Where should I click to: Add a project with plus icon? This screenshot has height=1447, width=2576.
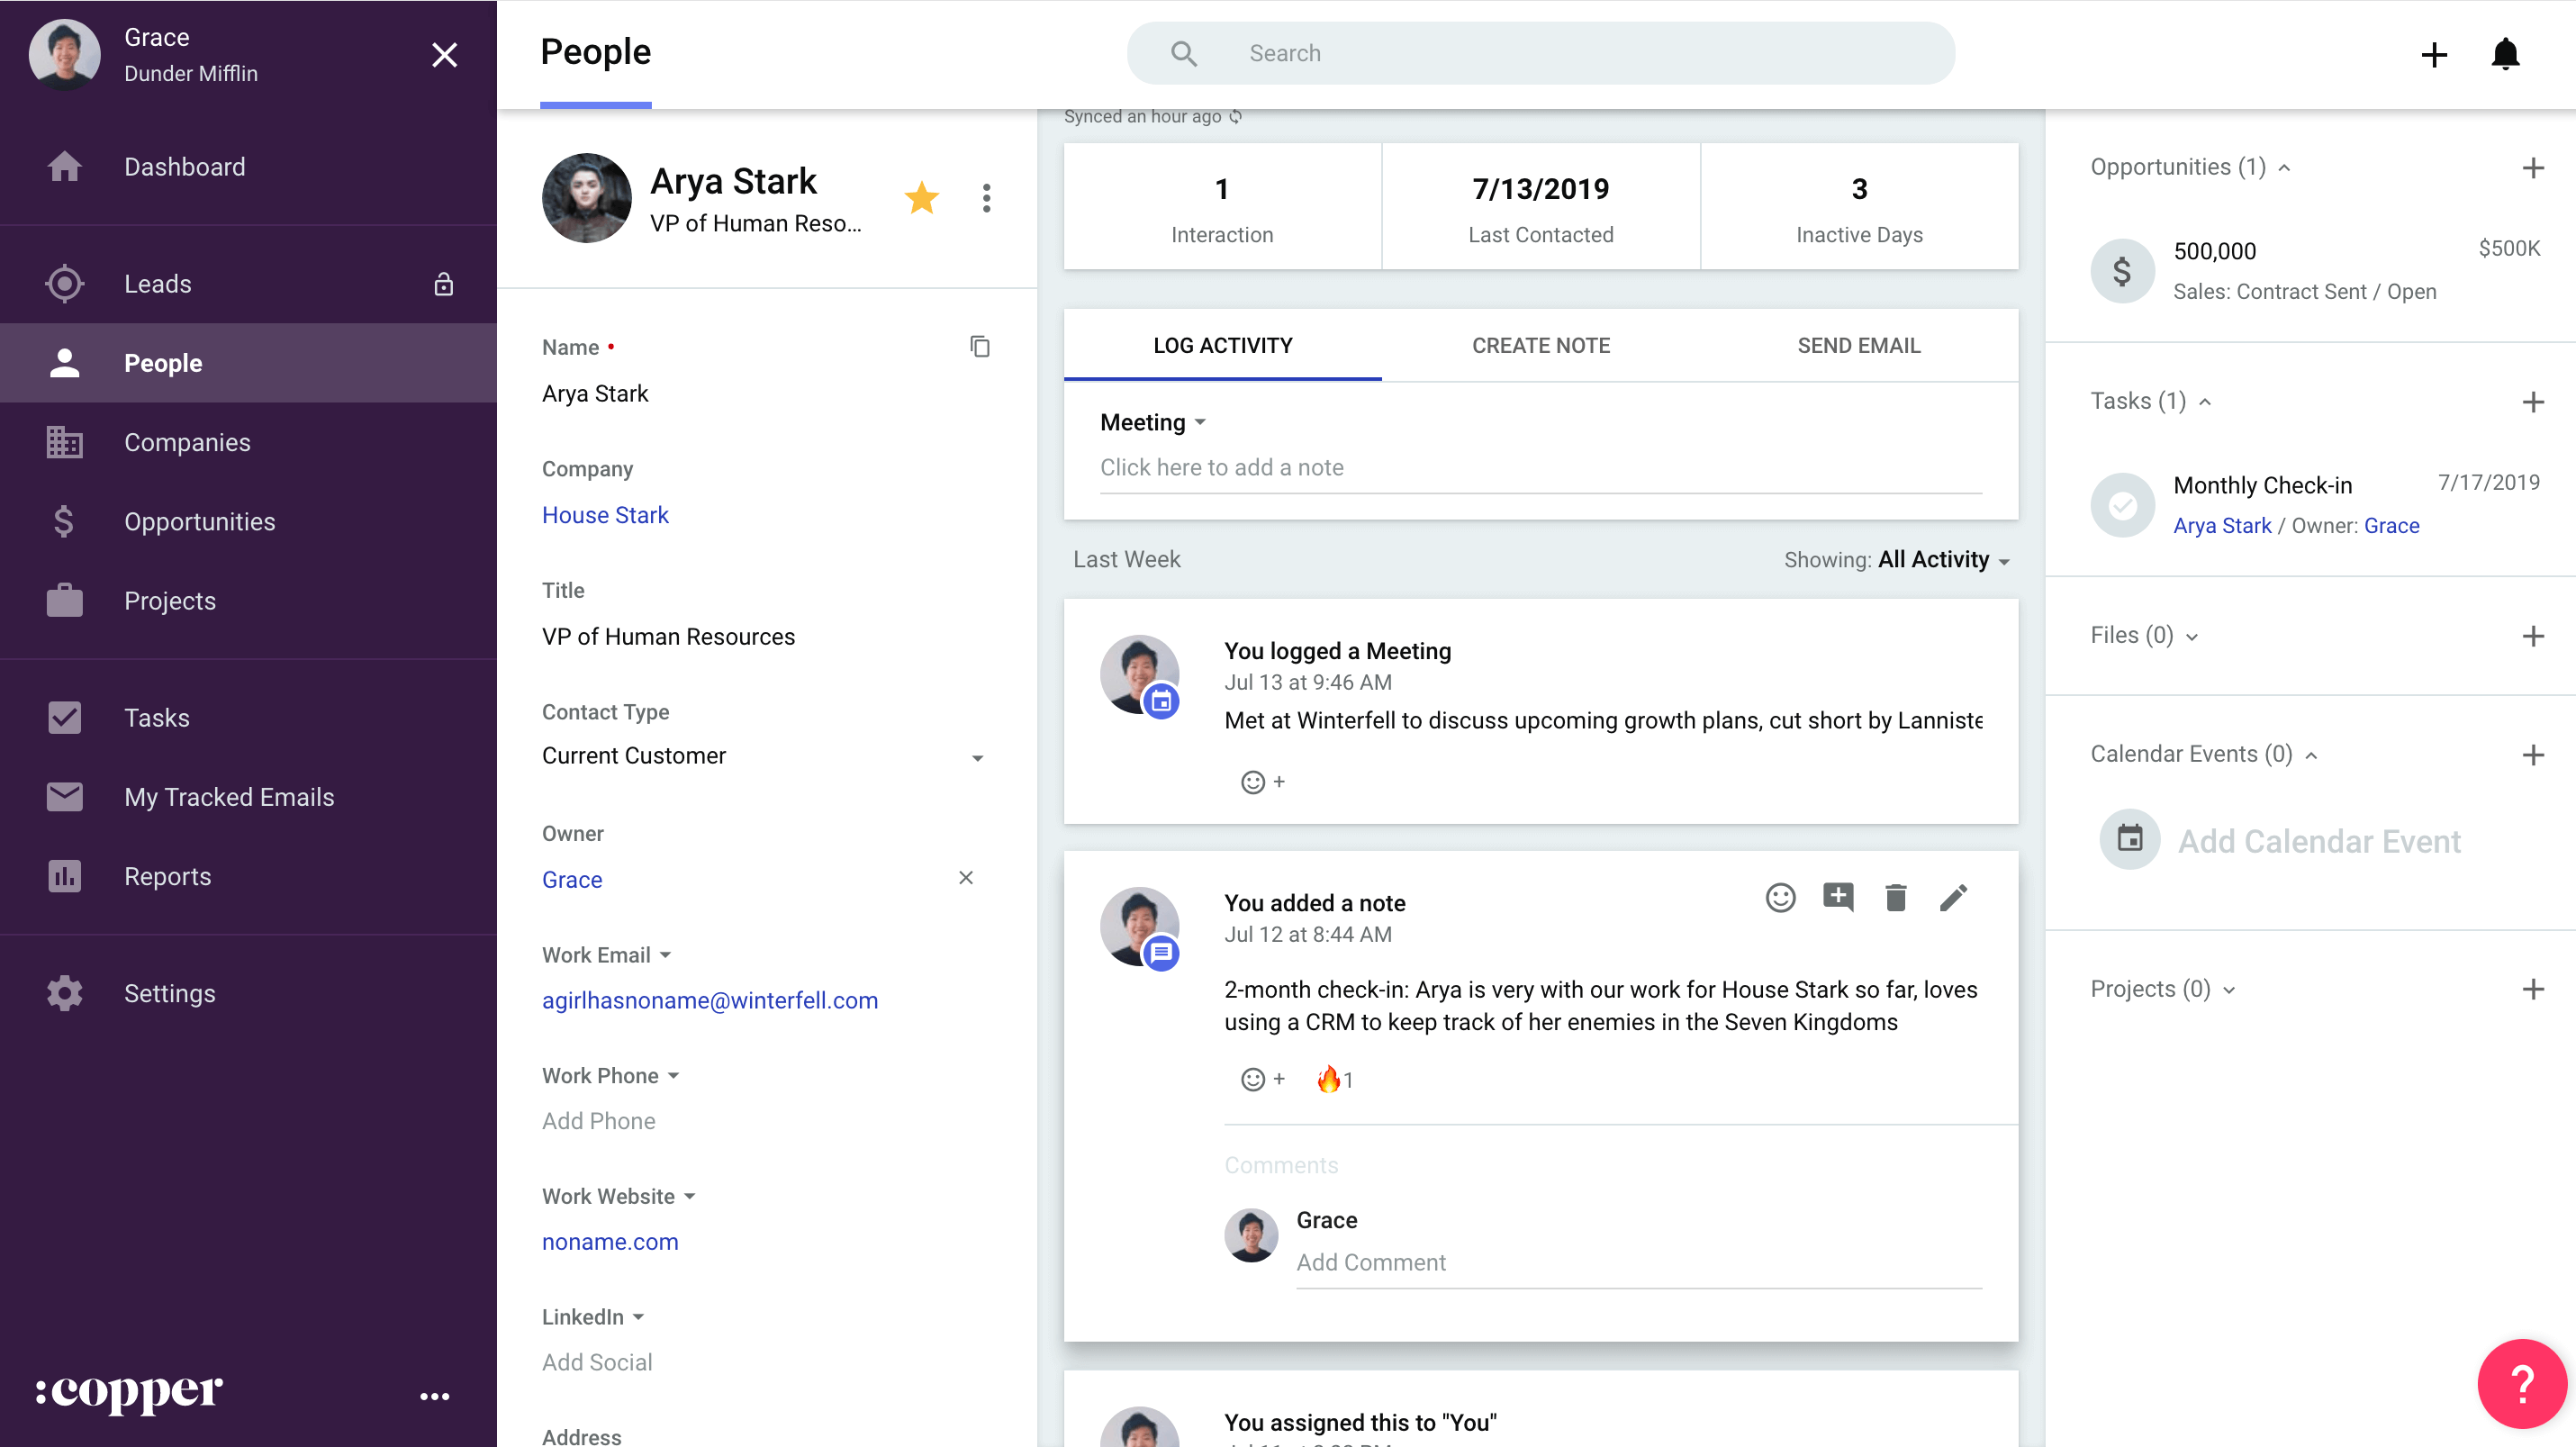tap(2533, 989)
